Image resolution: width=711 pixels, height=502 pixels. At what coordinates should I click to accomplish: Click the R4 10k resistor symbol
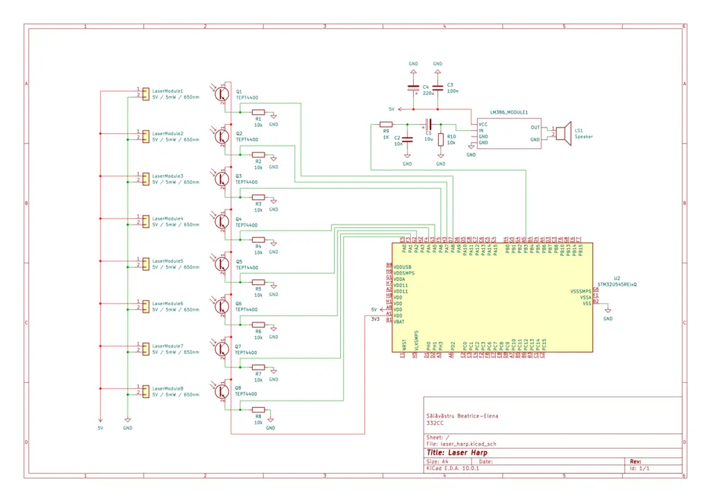[258, 240]
